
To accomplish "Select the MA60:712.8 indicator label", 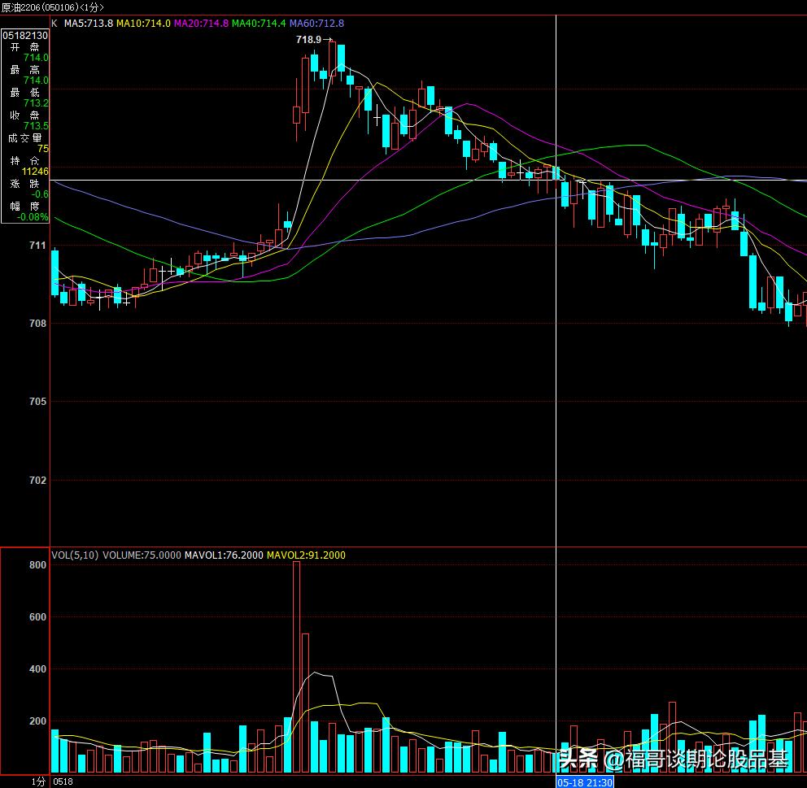I will [316, 23].
